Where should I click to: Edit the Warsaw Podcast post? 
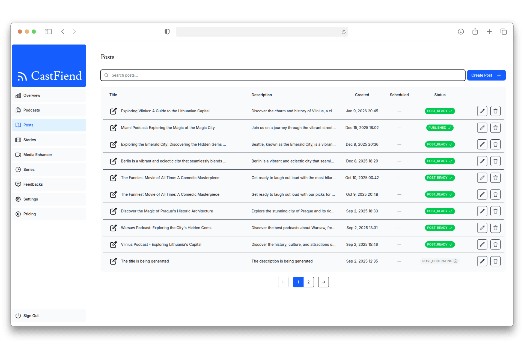coord(482,228)
